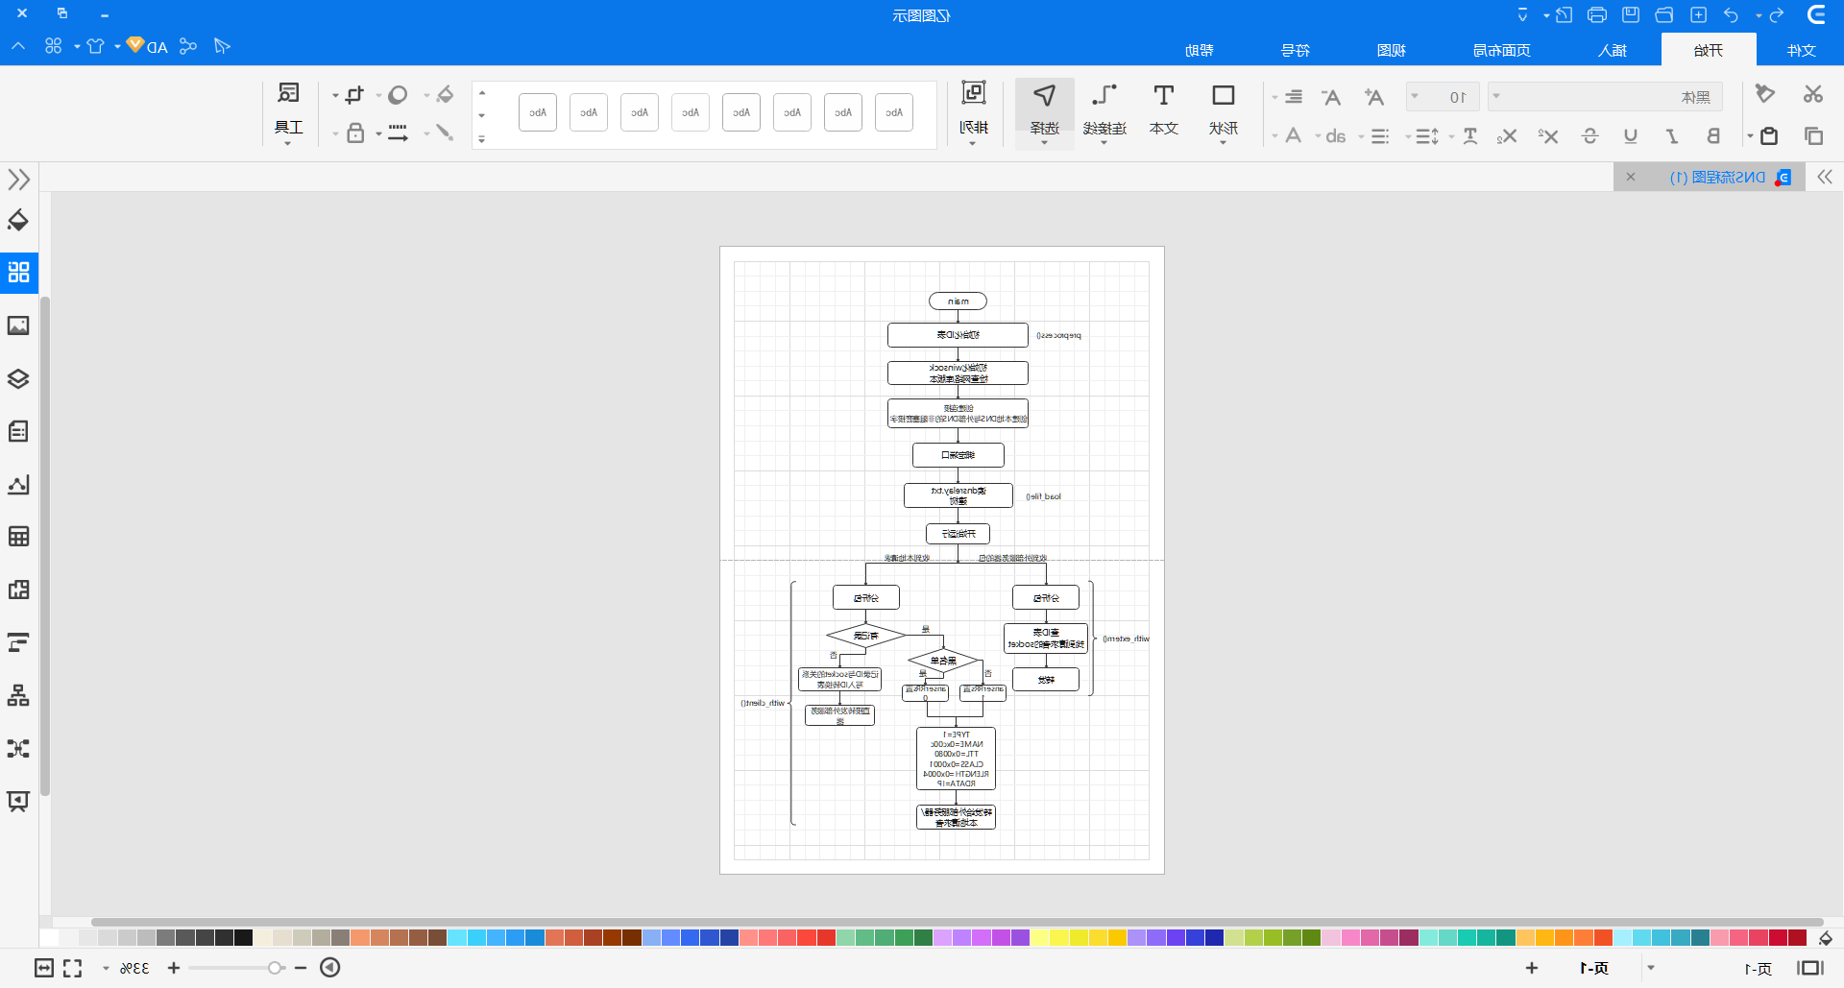Open the Layers panel in sidebar

[x=18, y=378]
